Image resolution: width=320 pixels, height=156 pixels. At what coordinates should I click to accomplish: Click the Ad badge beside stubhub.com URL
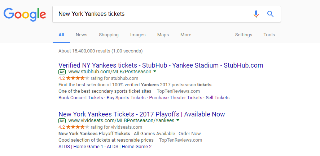62,72
